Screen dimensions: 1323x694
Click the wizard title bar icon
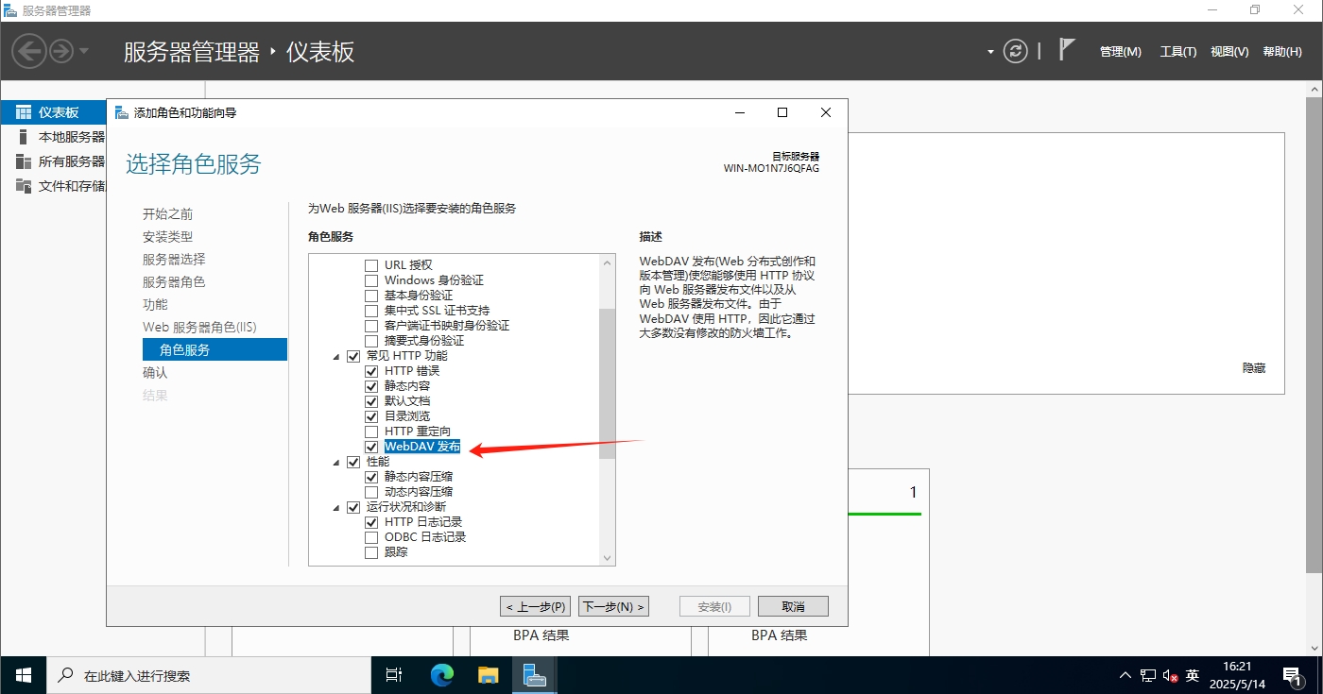(122, 112)
